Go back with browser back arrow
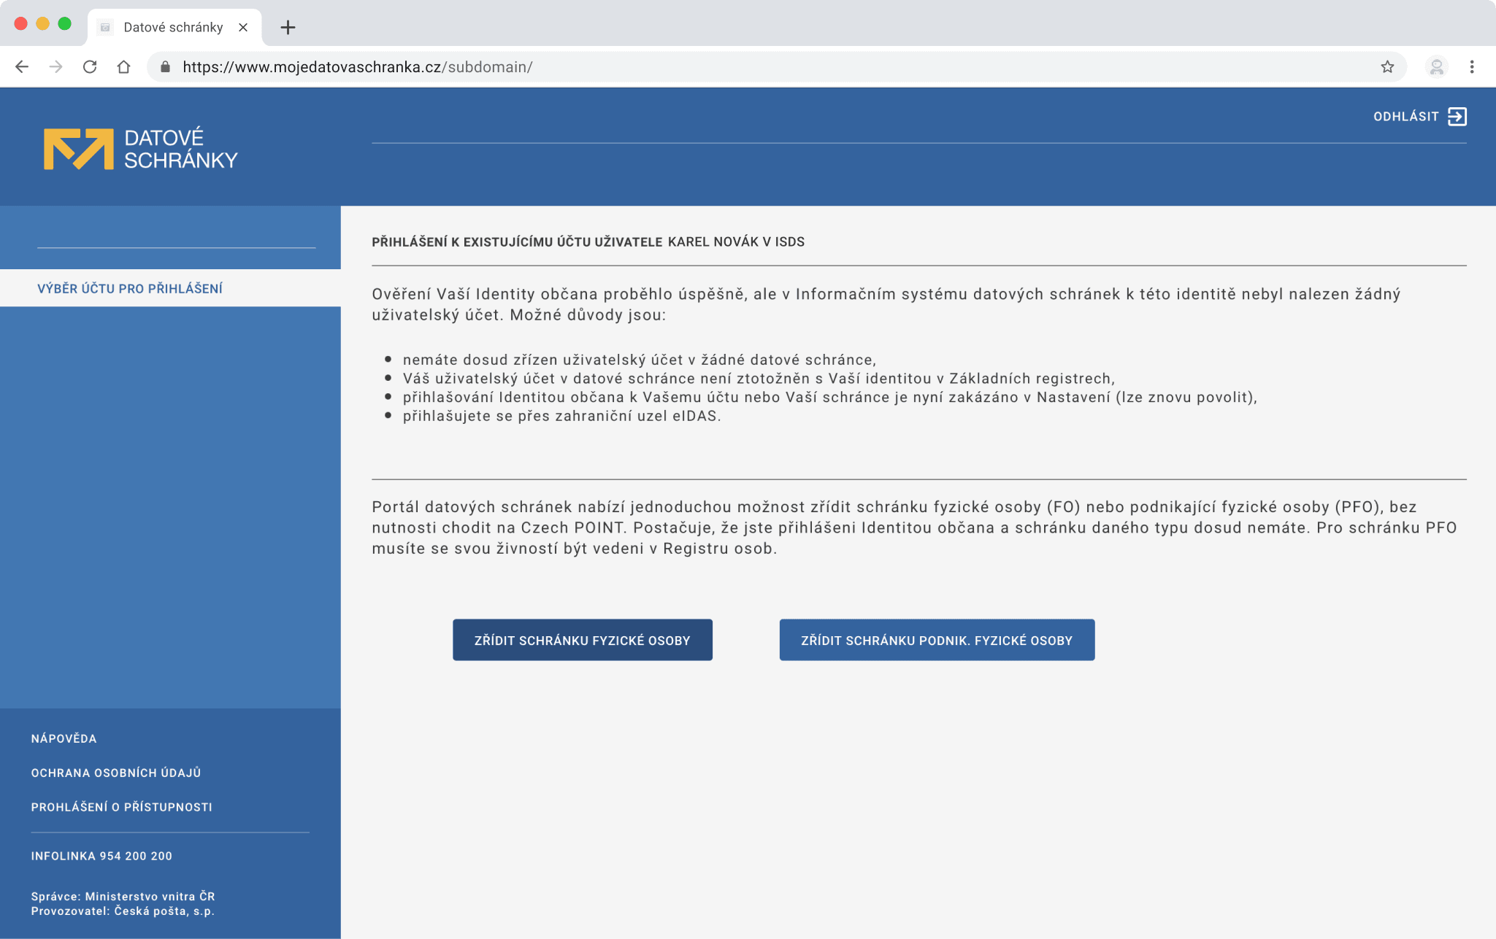The image size is (1496, 939). tap(22, 67)
